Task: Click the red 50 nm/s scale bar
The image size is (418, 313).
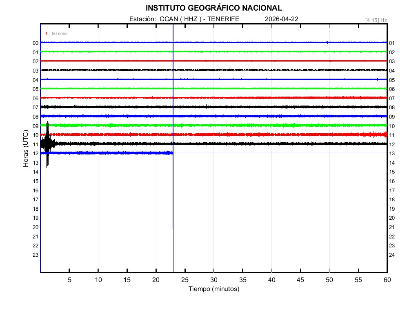Action: 47,33
